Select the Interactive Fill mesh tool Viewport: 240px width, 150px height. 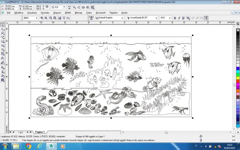2,80
